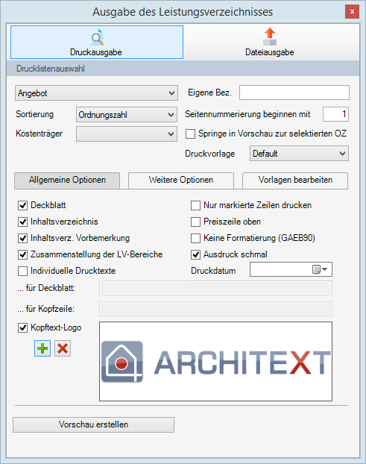Disable Zusammenstellung der LV-Bereiche
This screenshot has height=464, width=366.
[23, 254]
